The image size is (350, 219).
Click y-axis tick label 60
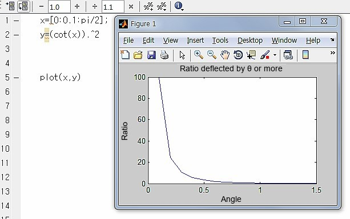(142, 120)
